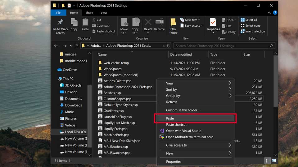Expand the New submenu in context menu

pyautogui.click(x=230, y=153)
